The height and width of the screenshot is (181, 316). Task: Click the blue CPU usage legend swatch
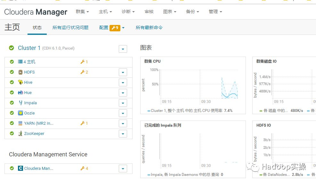(x=149, y=111)
